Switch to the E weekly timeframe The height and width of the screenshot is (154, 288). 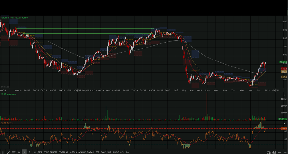[x=29, y=152]
